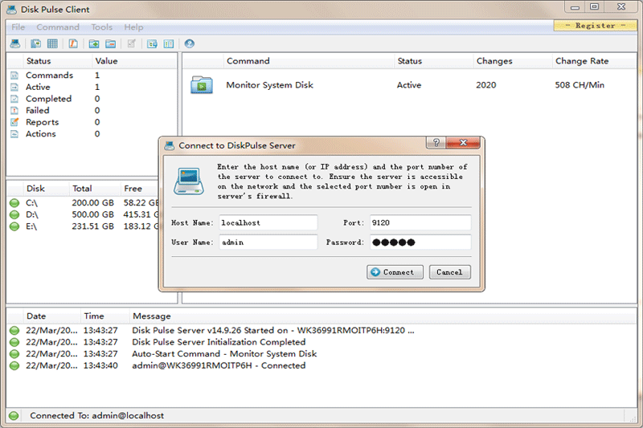Click the green status dot for C:\ disk

click(14, 202)
